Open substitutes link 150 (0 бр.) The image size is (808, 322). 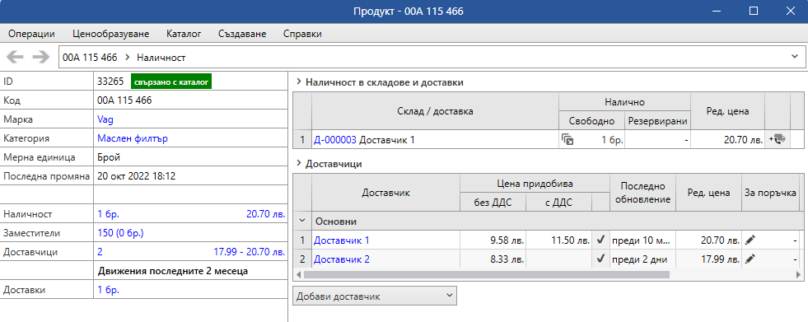coord(120,233)
